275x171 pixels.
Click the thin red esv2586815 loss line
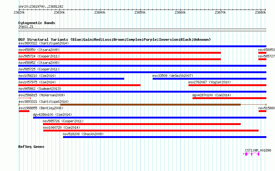click(x=24, y=98)
